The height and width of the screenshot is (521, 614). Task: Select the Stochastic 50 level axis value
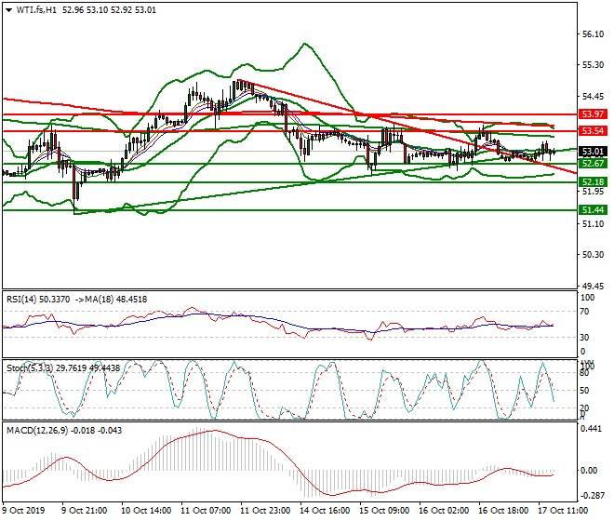[584, 391]
